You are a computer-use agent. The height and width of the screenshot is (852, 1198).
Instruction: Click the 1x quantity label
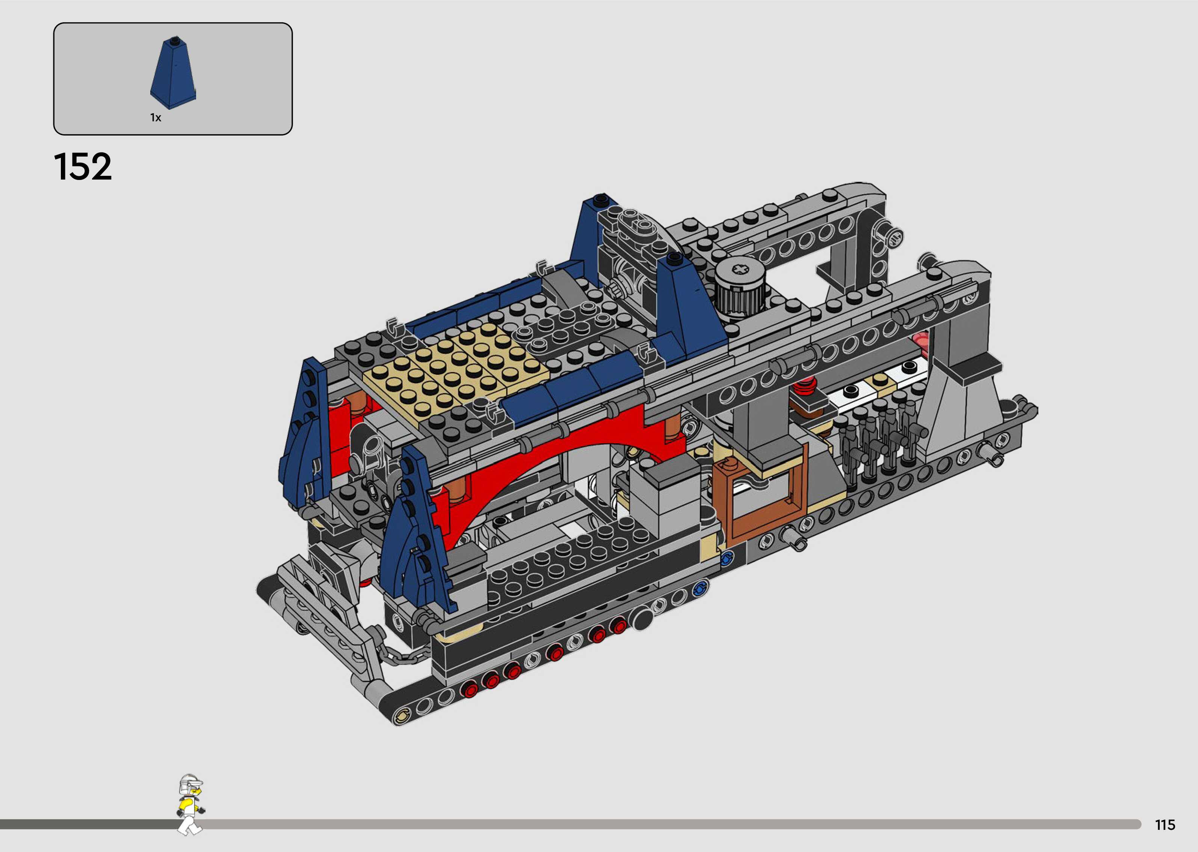pos(156,118)
